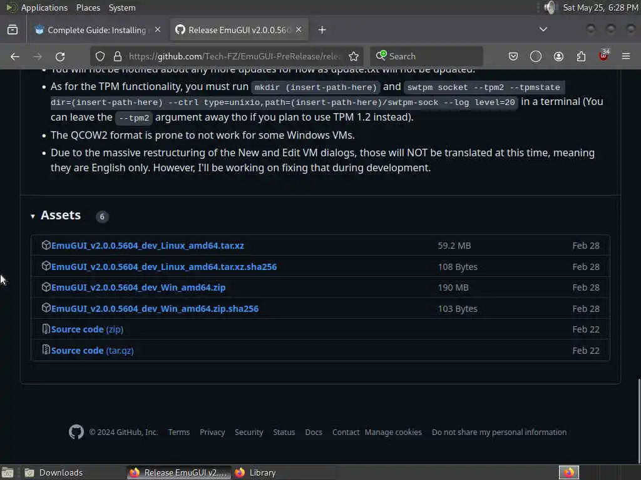Viewport: 641px width, 480px height.
Task: Close the Release EmuGUI tab
Action: pyautogui.click(x=299, y=30)
